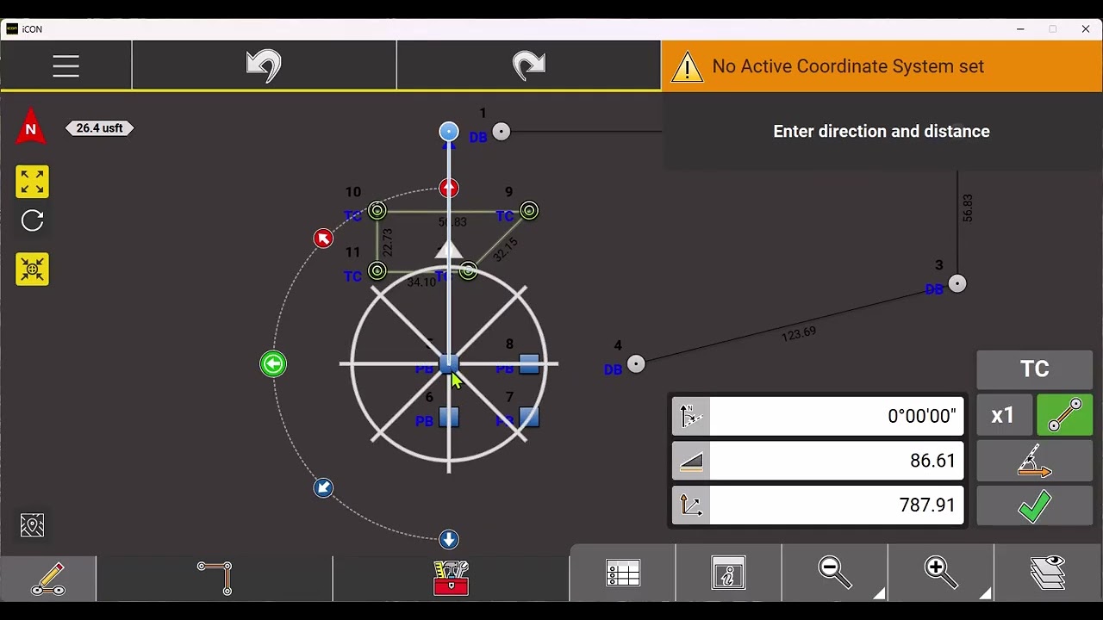Image resolution: width=1103 pixels, height=620 pixels.
Task: Select point 11 TC marker
Action: click(x=377, y=271)
